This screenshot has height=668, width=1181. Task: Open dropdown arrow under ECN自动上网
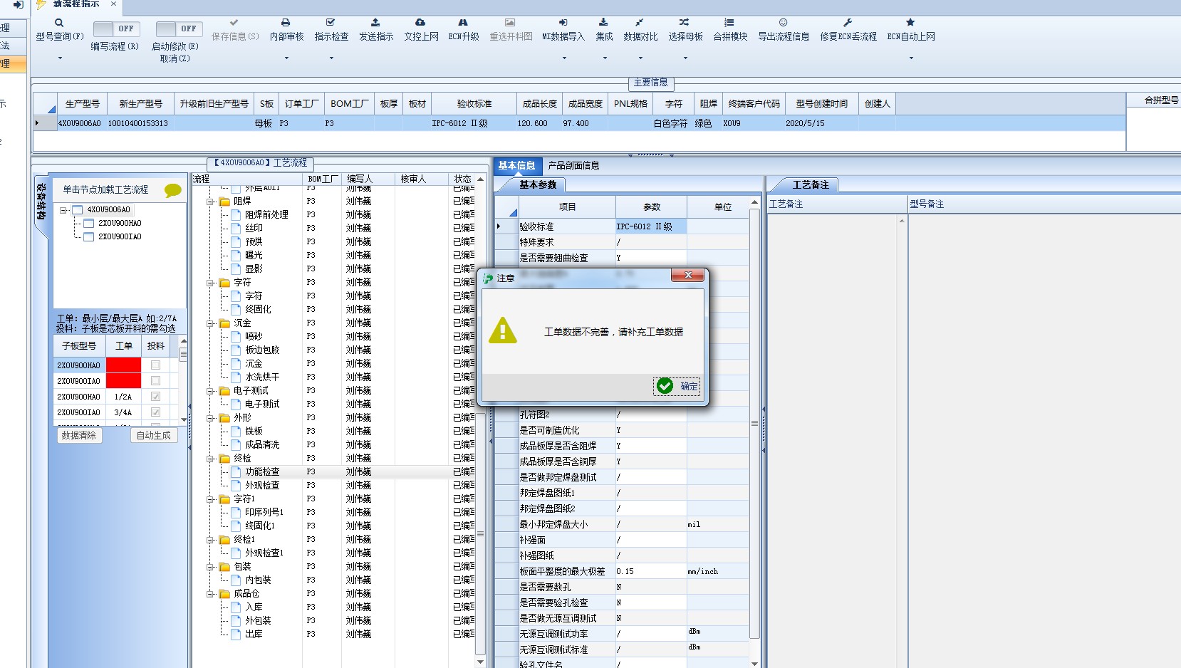[x=911, y=58]
